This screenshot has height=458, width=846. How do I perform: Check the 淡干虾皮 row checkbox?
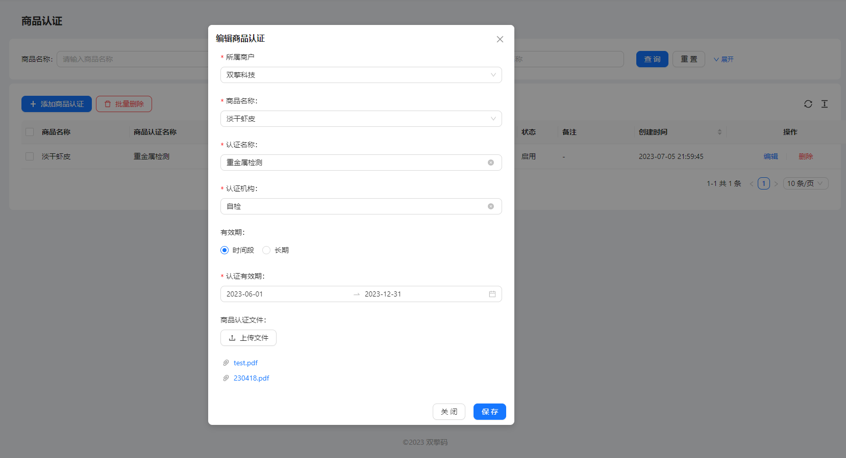click(x=30, y=156)
